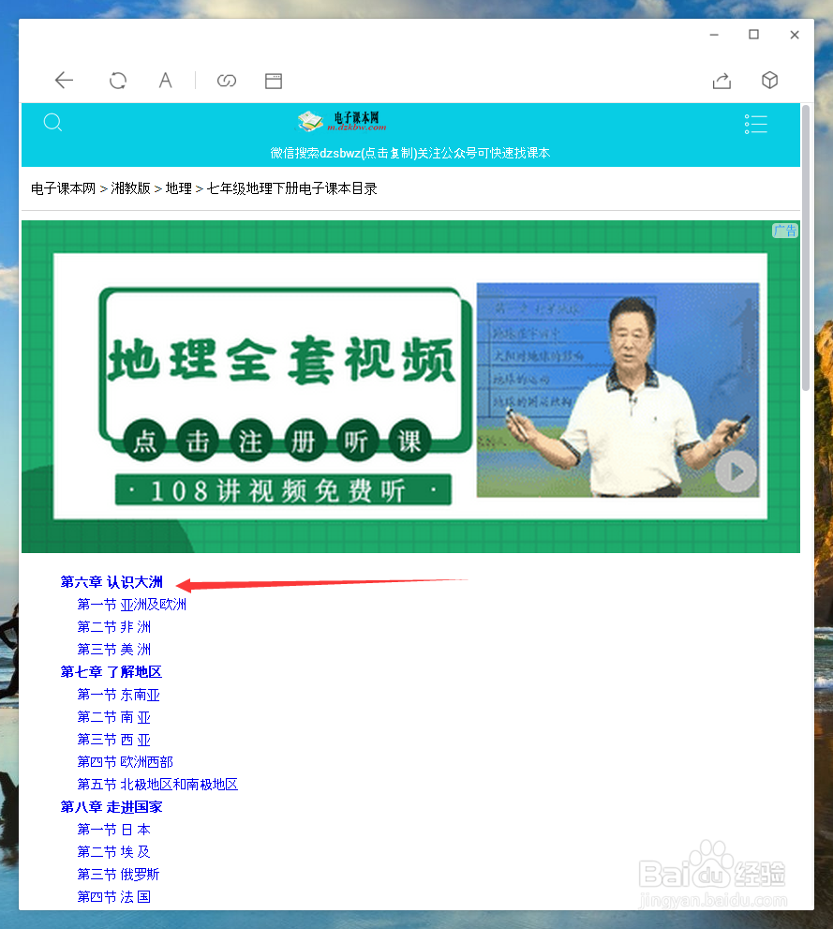Open 电子课本网 breadcrumb link
This screenshot has width=833, height=929.
point(64,188)
